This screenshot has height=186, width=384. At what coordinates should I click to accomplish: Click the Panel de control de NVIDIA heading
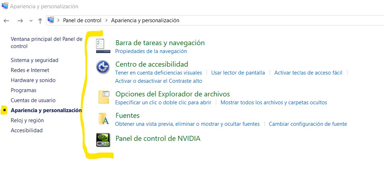(158, 138)
